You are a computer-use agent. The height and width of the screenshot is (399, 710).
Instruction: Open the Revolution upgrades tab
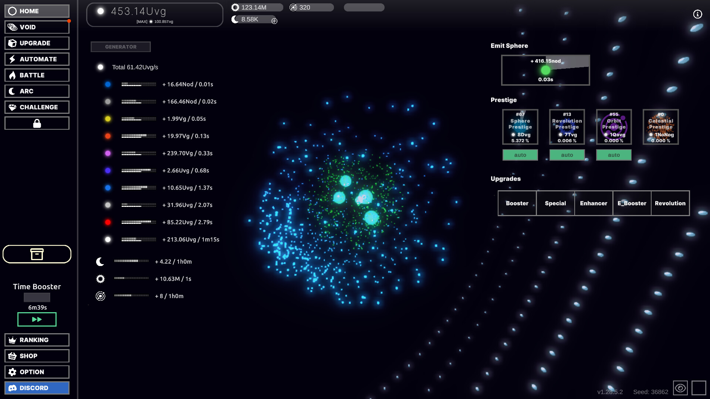point(670,203)
